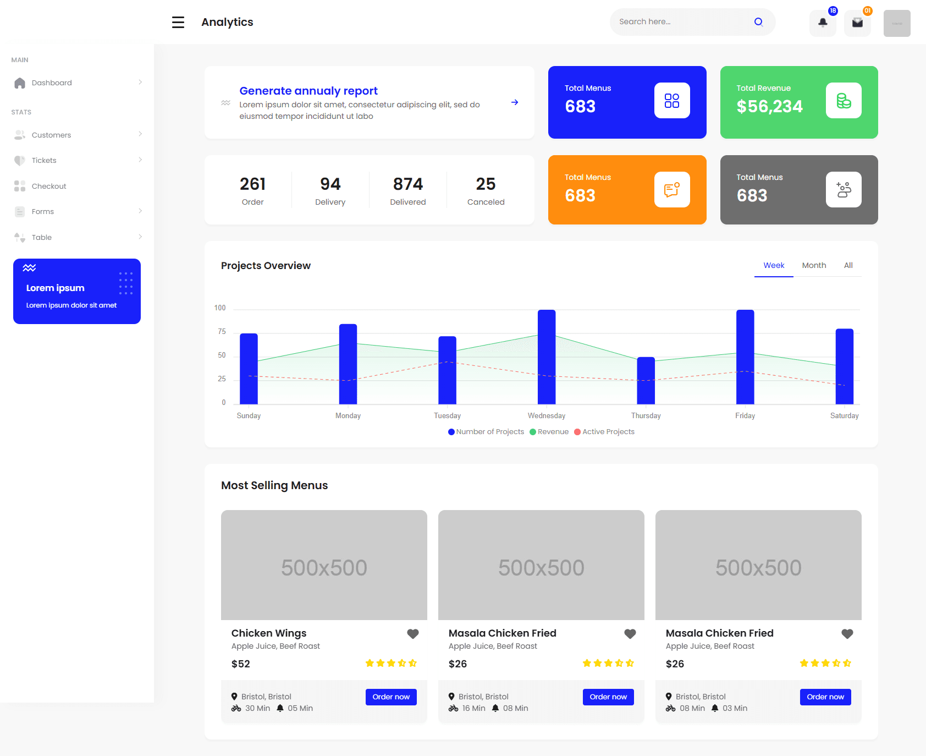The height and width of the screenshot is (756, 926).
Task: Click the search magnifier icon
Action: point(758,21)
